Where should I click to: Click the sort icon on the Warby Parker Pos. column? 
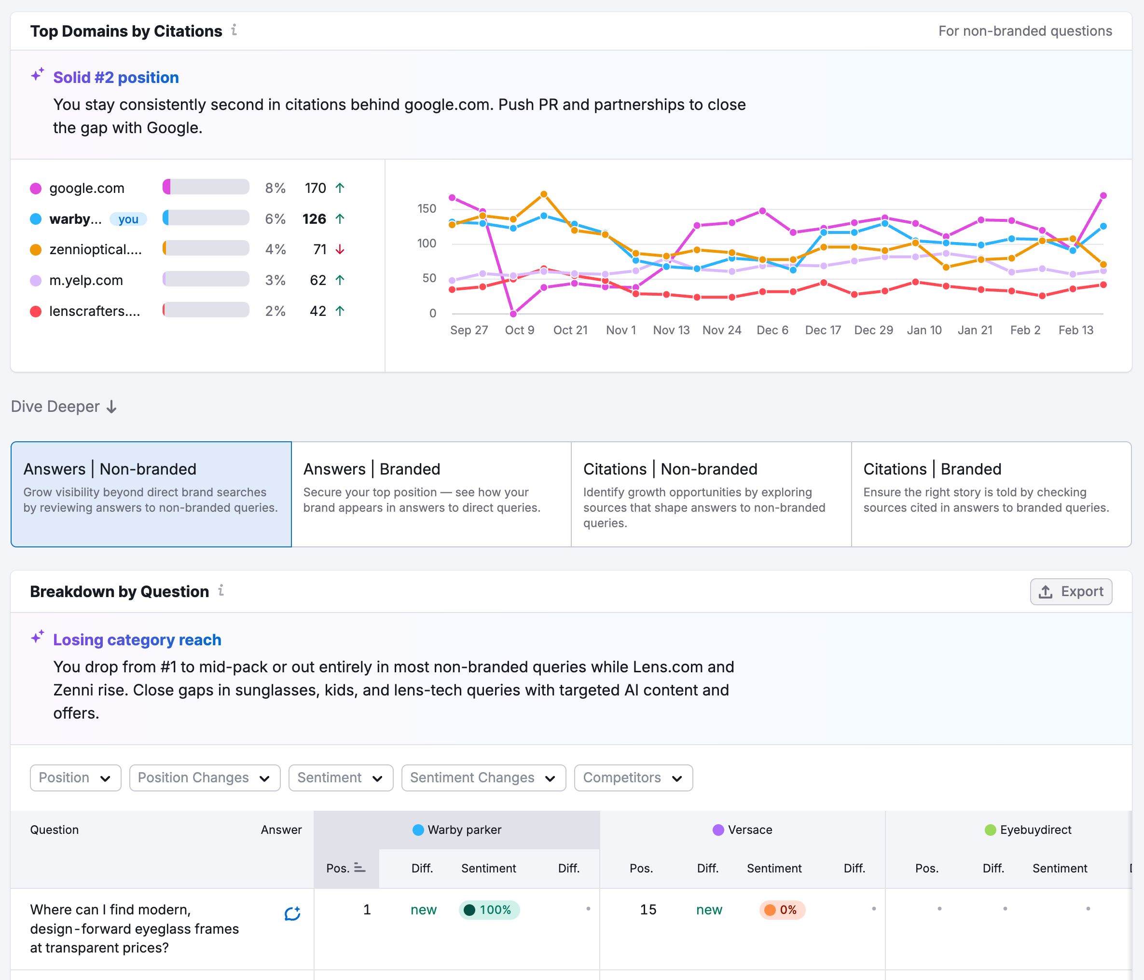pos(359,868)
